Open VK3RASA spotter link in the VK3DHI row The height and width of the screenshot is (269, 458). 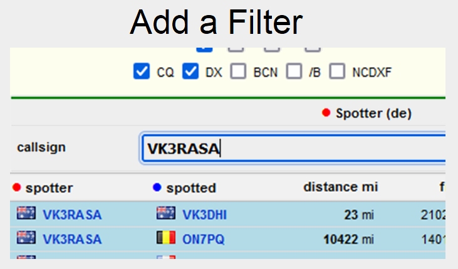pyautogui.click(x=72, y=215)
